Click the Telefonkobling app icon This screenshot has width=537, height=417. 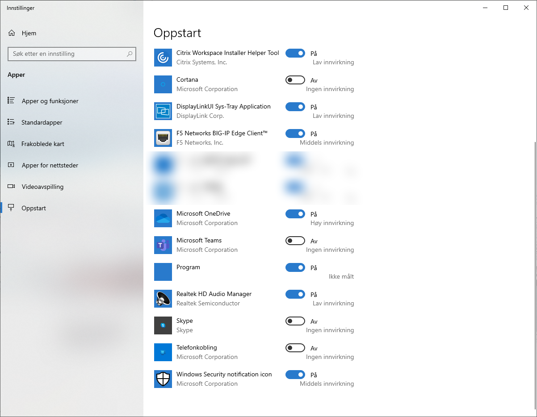coord(163,352)
